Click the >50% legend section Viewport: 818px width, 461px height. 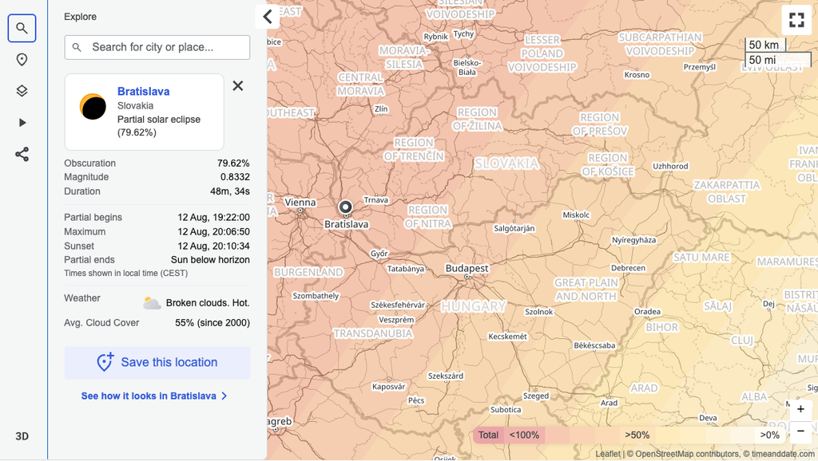[637, 435]
